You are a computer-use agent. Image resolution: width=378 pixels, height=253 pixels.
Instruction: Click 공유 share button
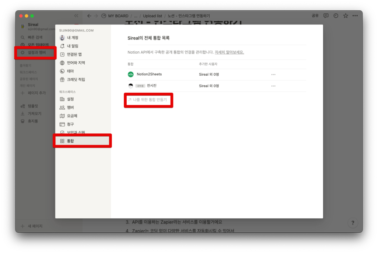coord(315,16)
